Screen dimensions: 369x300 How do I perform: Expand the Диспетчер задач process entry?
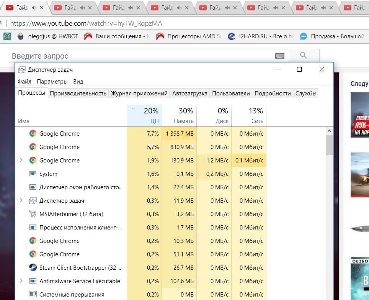point(21,200)
